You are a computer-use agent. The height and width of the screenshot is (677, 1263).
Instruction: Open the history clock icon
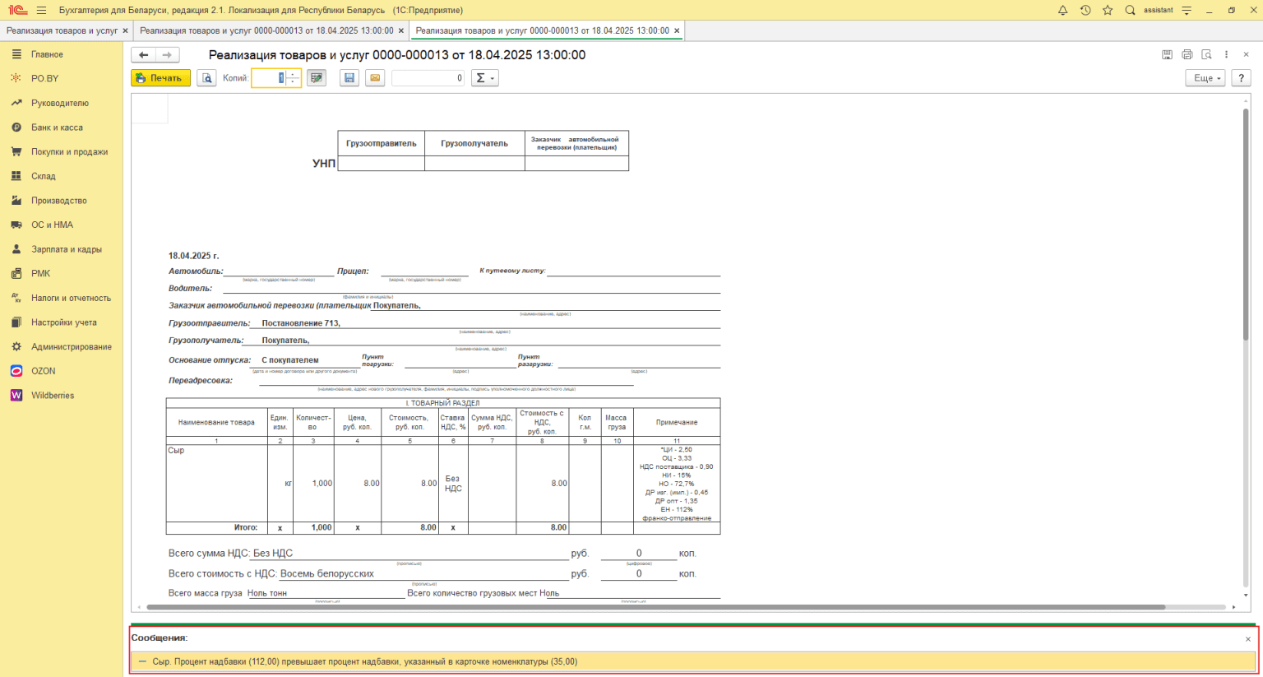click(x=1085, y=11)
